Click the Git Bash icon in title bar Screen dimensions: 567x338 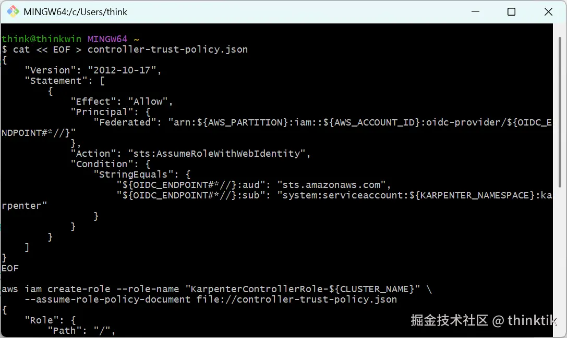point(13,11)
